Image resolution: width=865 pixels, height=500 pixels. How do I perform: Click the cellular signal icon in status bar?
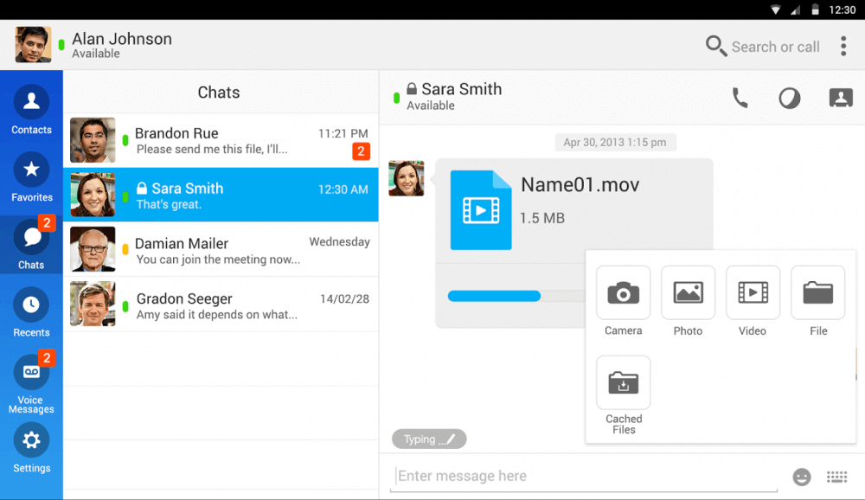pyautogui.click(x=795, y=10)
